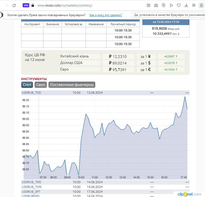Click the 'Как я могу это сделать?' link
Viewport: 205px width, 197px height.
click(106, 15)
